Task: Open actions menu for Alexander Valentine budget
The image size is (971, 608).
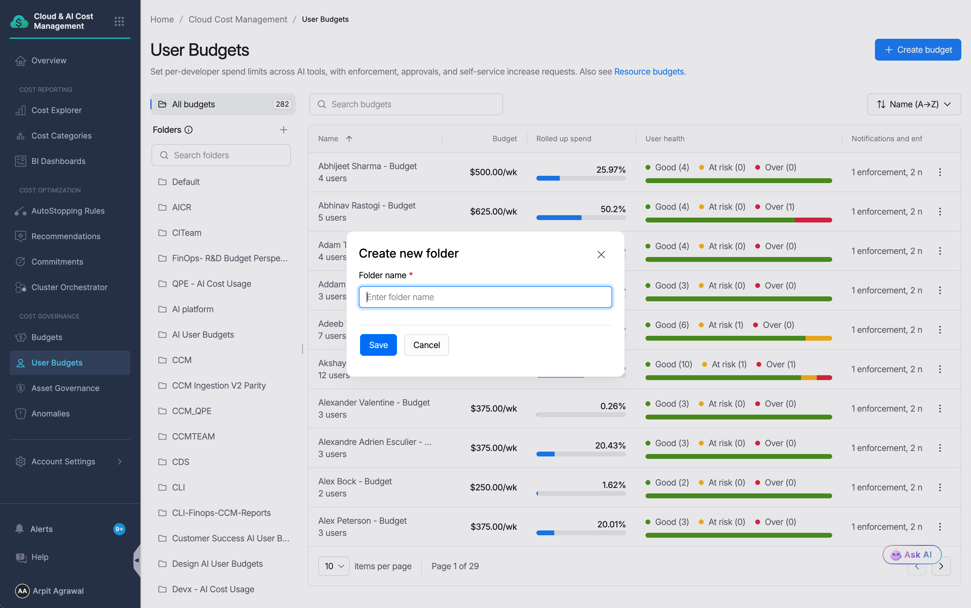Action: [940, 409]
